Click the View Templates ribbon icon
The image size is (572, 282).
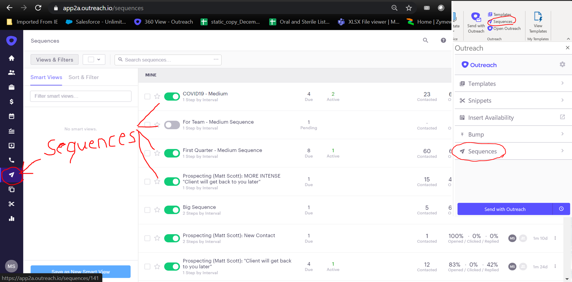click(538, 23)
